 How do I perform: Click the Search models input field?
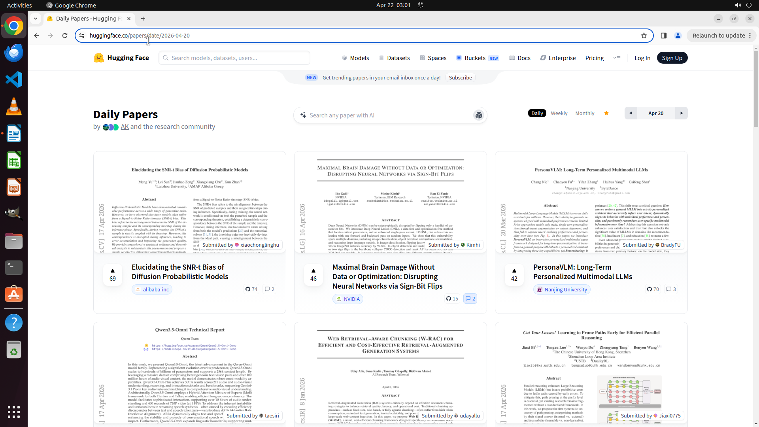pos(234,58)
